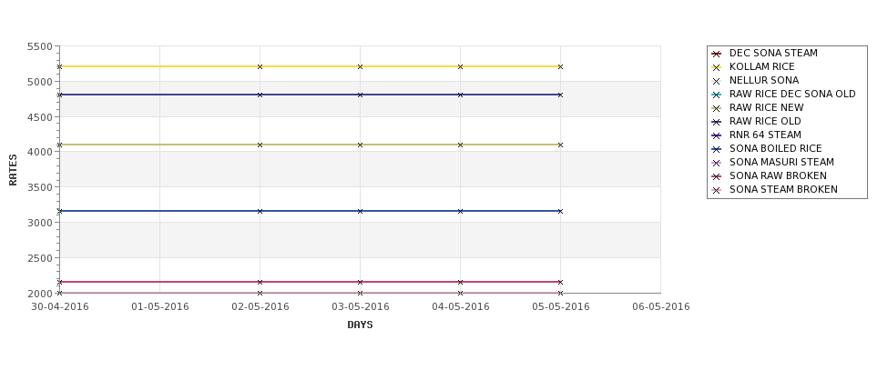Screen dimensions: 888x390
Task: Select the SONA STEAM BROKEN legend label
Action: tap(783, 189)
